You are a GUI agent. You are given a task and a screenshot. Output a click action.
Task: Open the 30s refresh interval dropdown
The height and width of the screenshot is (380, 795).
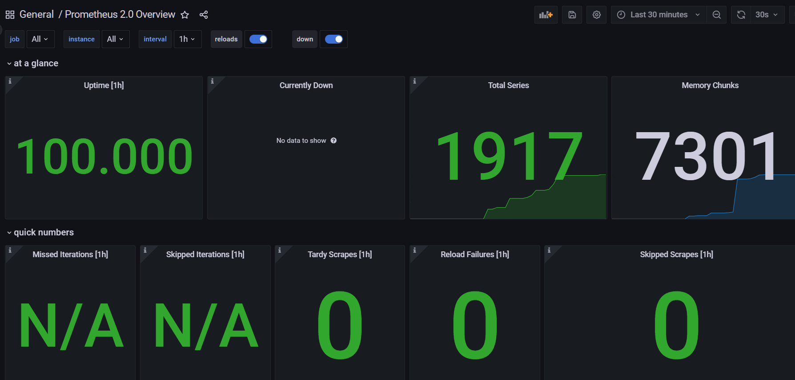pyautogui.click(x=767, y=15)
